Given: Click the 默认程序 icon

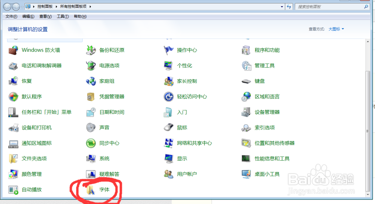Looking at the screenshot, I should [x=13, y=97].
